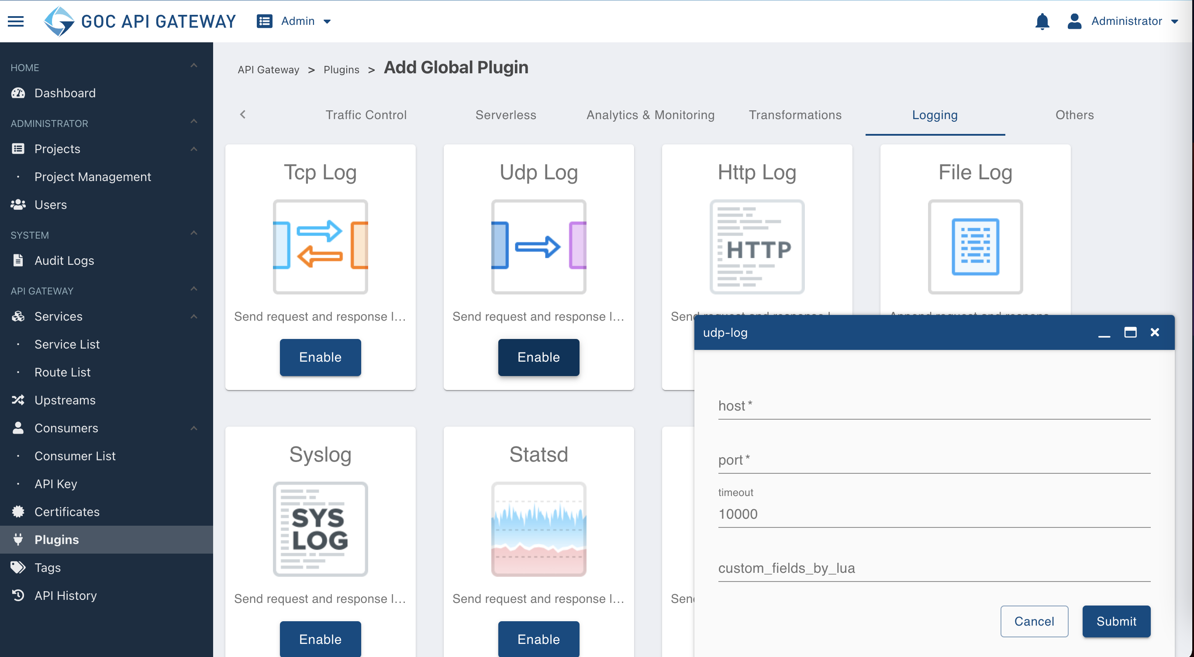Cancel the udp-log form

pyautogui.click(x=1034, y=621)
